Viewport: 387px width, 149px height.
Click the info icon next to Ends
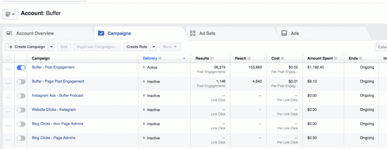point(361,58)
